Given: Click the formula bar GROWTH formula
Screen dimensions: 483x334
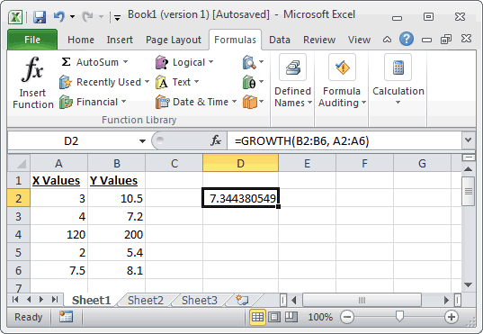Looking at the screenshot, I should tap(301, 141).
